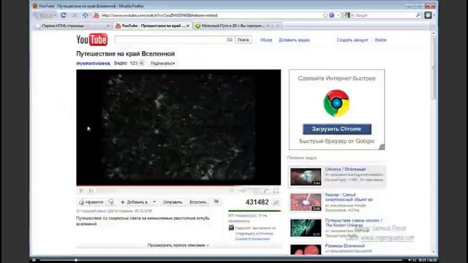The height and width of the screenshot is (263, 468).
Task: Open the Квазар - Самый смертоносный объект link
Action: coord(349,197)
